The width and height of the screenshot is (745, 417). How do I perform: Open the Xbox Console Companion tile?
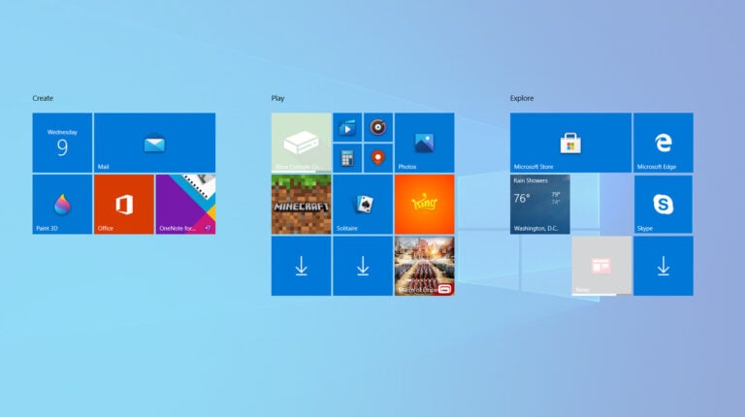click(302, 143)
